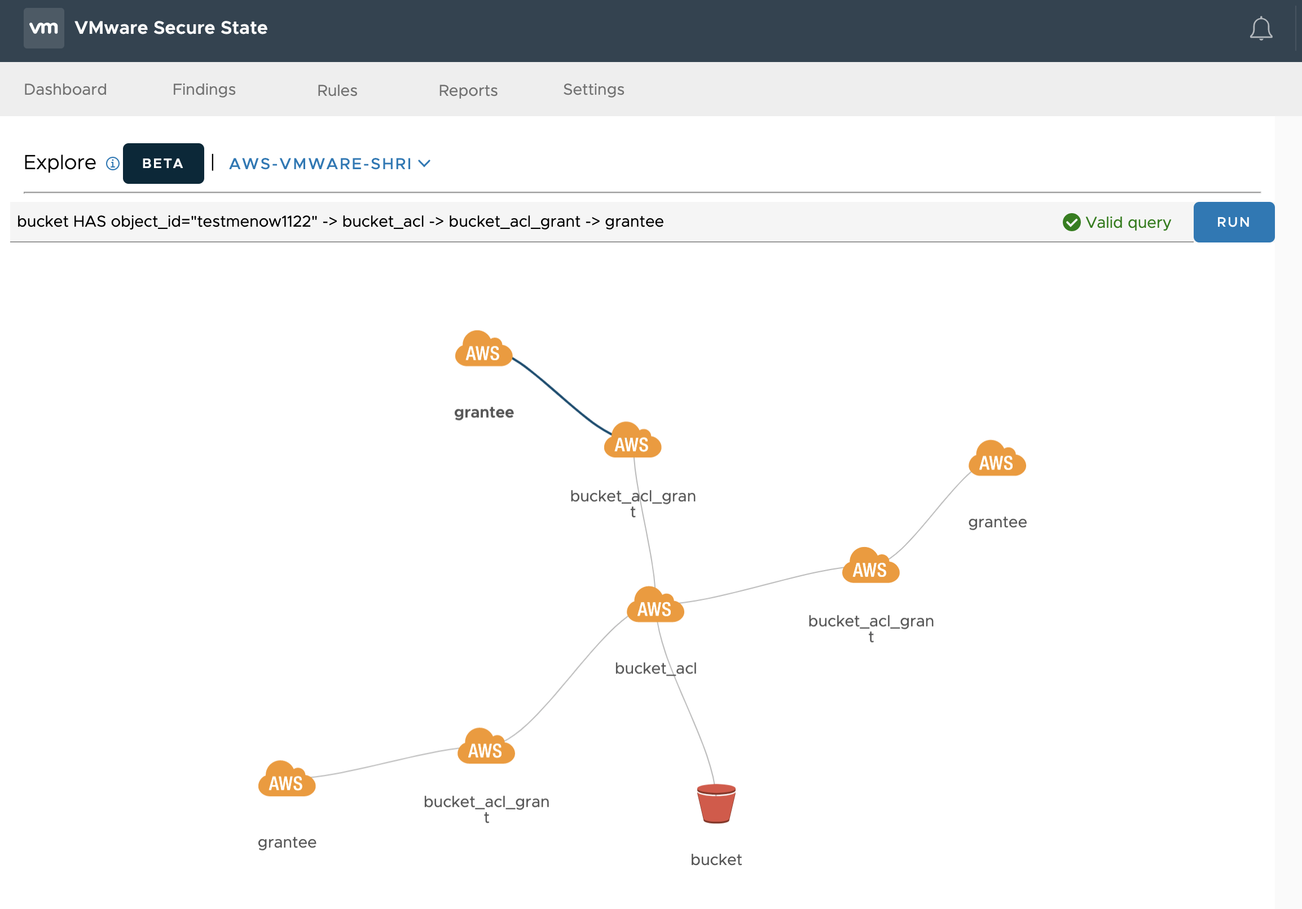1302x909 pixels.
Task: Select the topmost bucket_acl_grant AWS node
Action: [632, 440]
